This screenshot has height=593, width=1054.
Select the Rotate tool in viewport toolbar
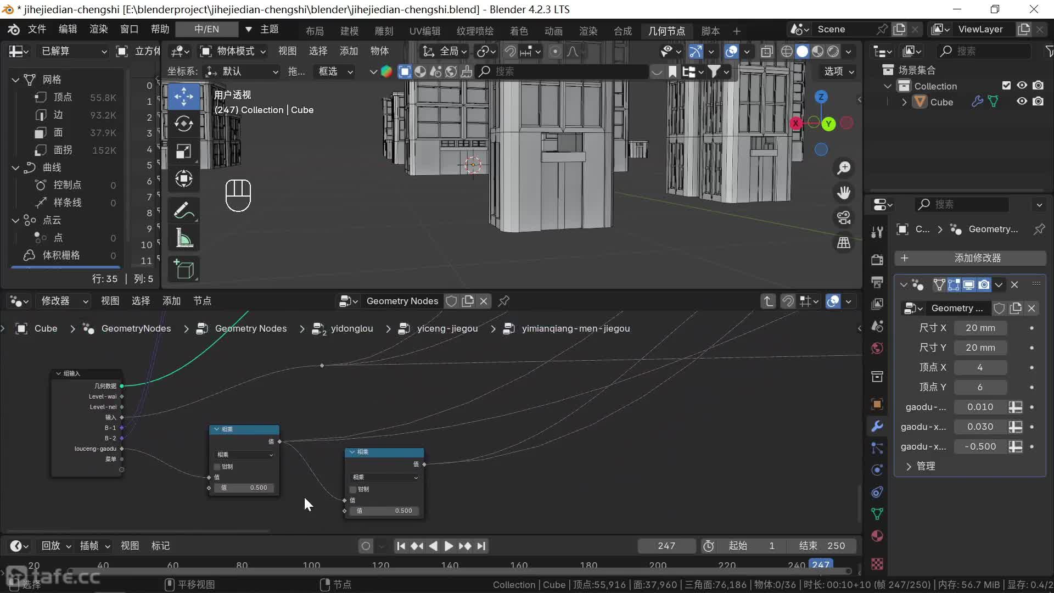pyautogui.click(x=183, y=124)
